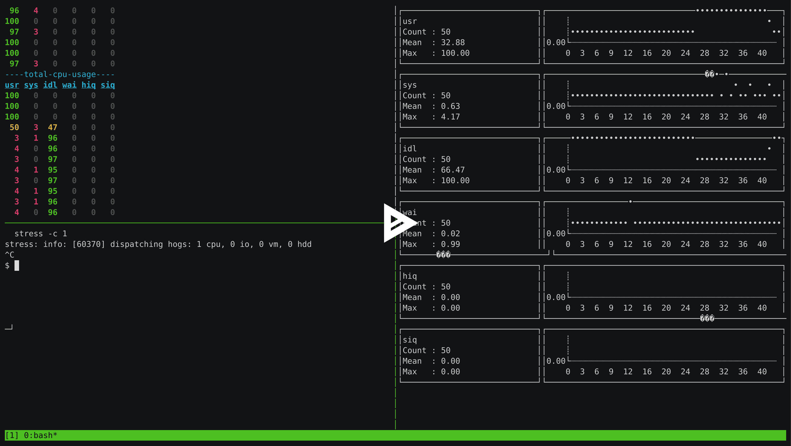The image size is (791, 446).
Task: Click the yellow 50 usr value row
Action: coord(14,127)
